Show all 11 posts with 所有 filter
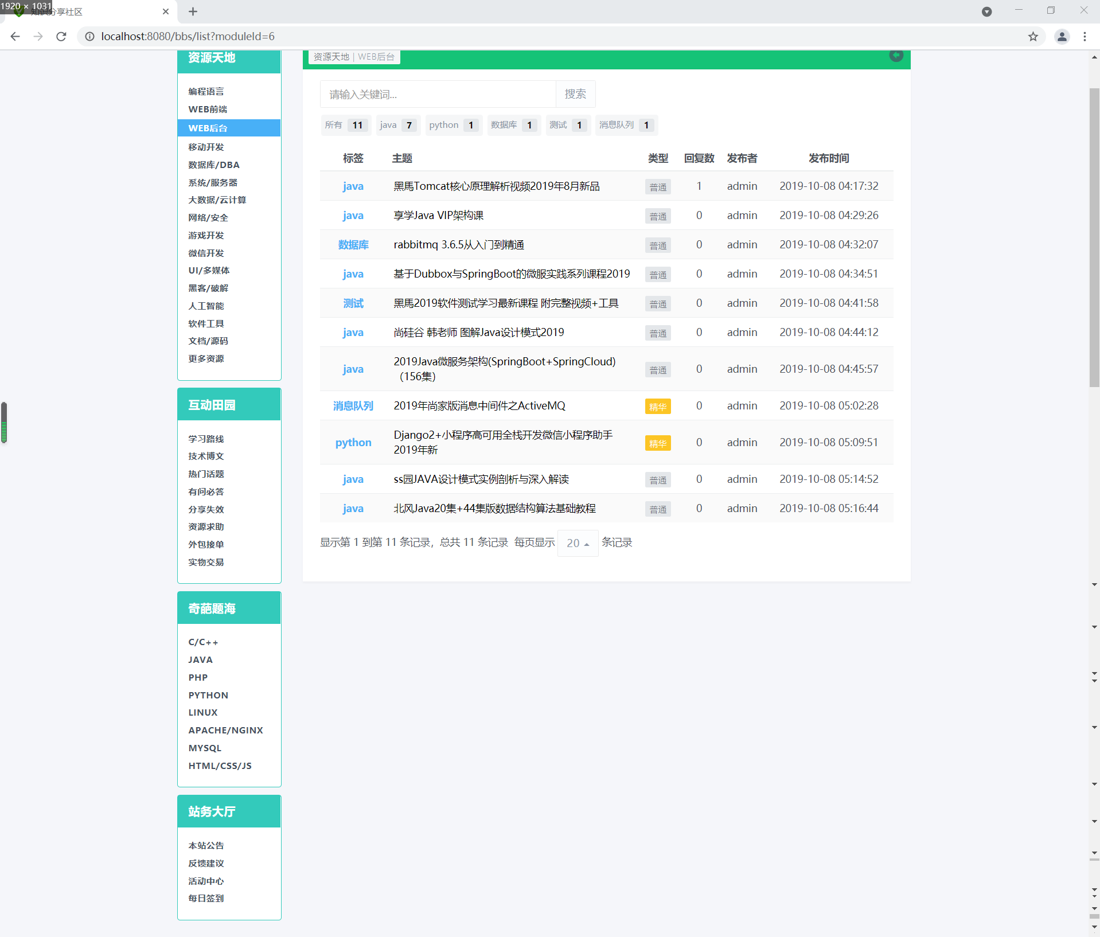 coord(346,125)
